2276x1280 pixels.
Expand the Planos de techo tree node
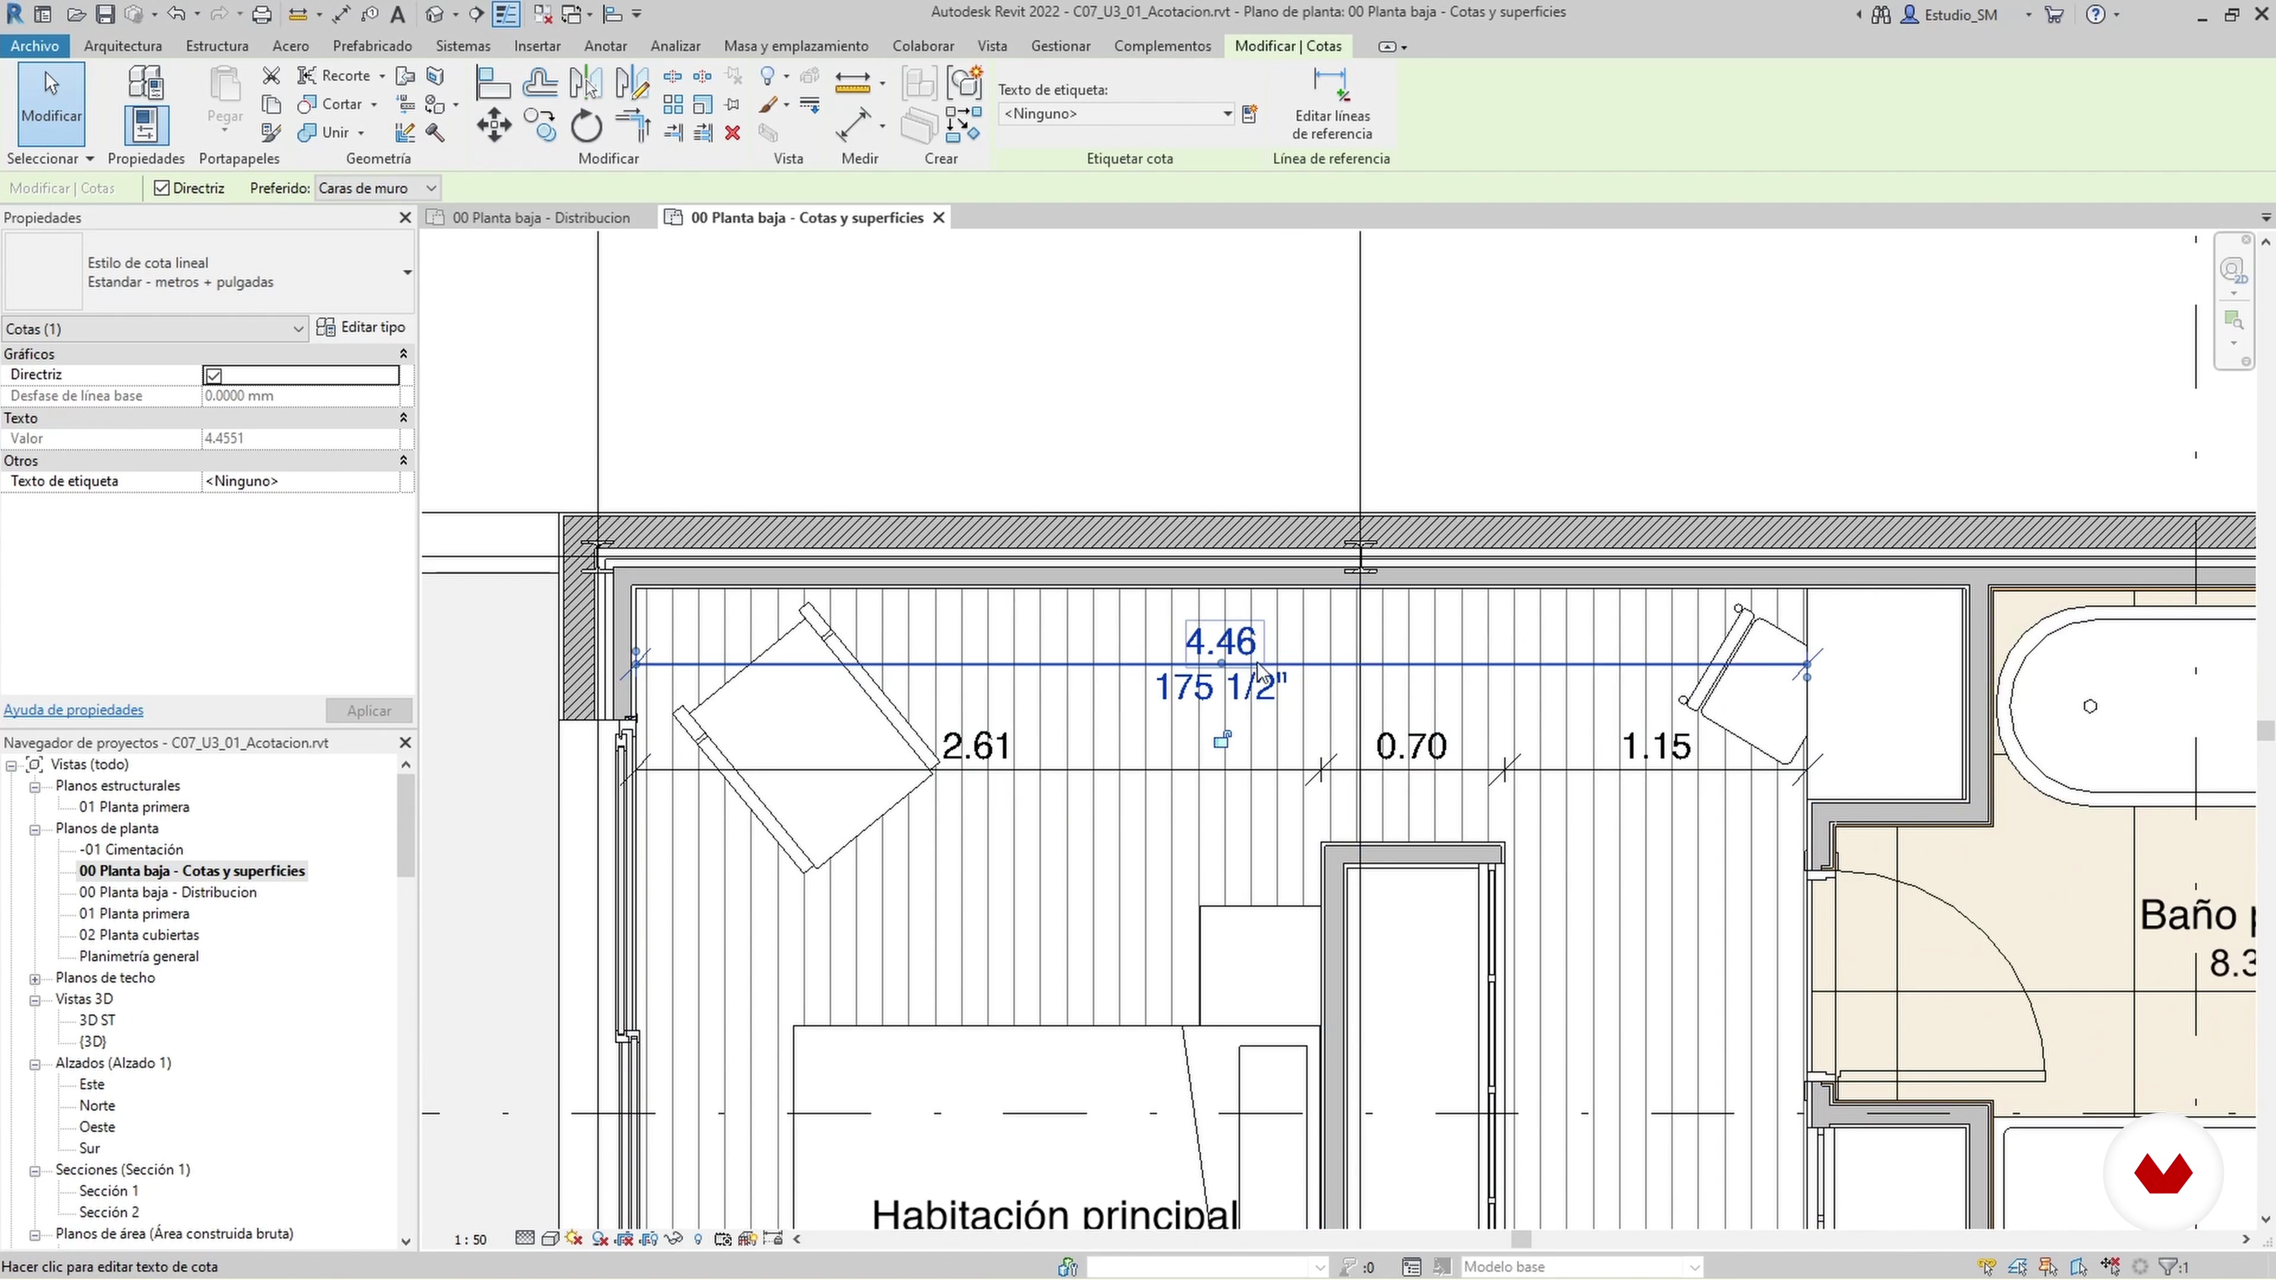click(x=36, y=979)
